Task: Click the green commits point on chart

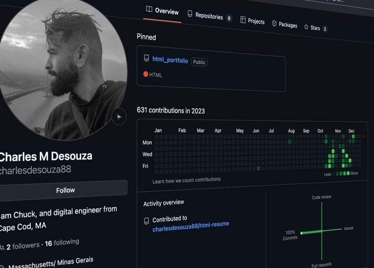Action: (301, 233)
